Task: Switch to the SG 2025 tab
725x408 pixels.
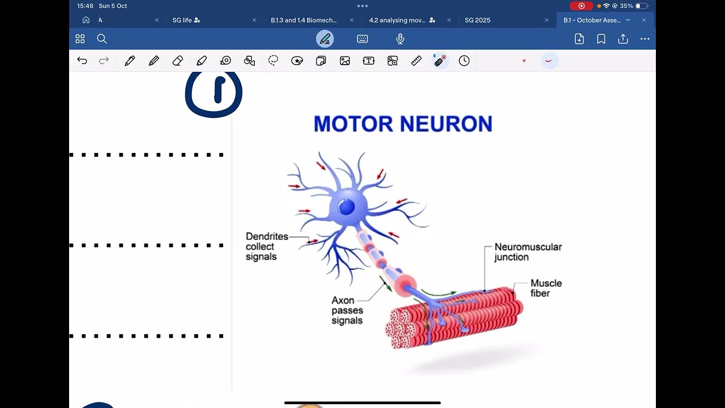Action: 477,20
